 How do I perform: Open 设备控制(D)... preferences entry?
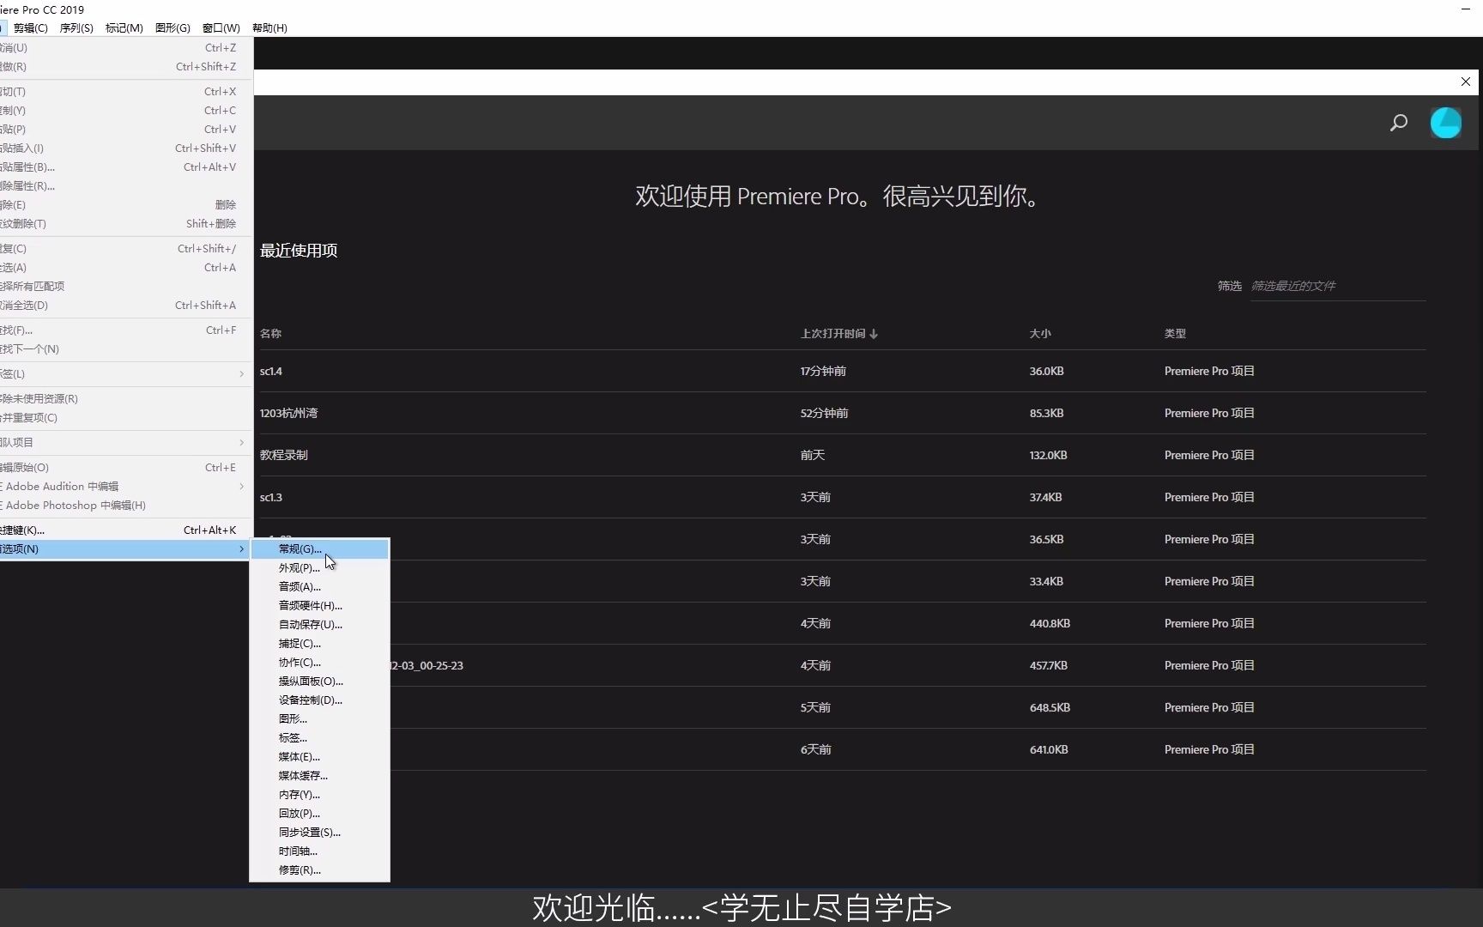pos(319,700)
